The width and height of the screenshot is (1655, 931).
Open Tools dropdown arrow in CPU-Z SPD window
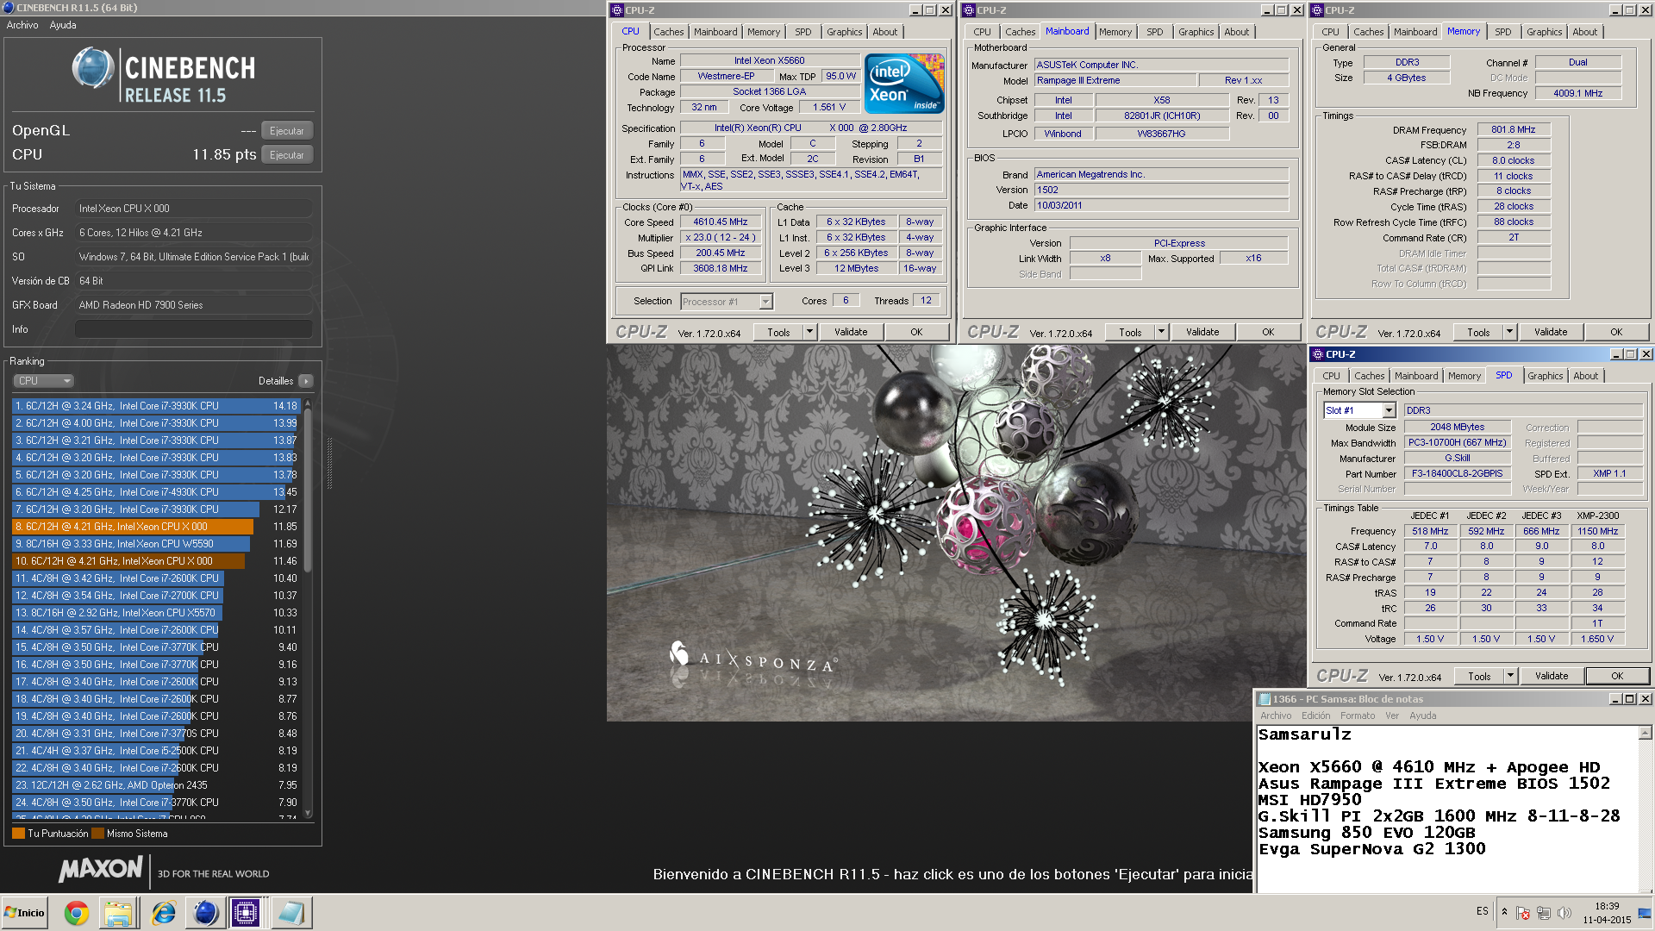pos(1509,676)
